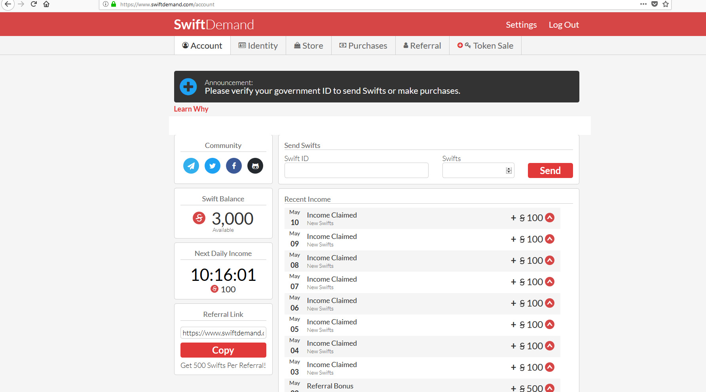The width and height of the screenshot is (706, 392).
Task: Click the red Send button
Action: [550, 170]
